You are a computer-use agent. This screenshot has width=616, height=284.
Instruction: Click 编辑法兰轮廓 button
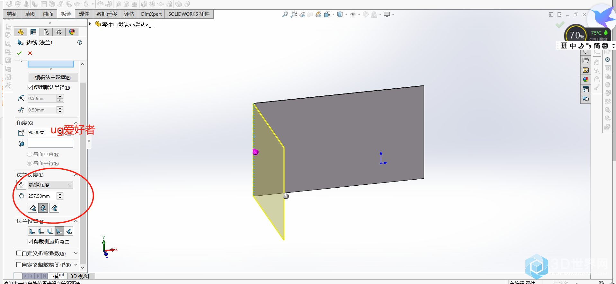coord(53,77)
